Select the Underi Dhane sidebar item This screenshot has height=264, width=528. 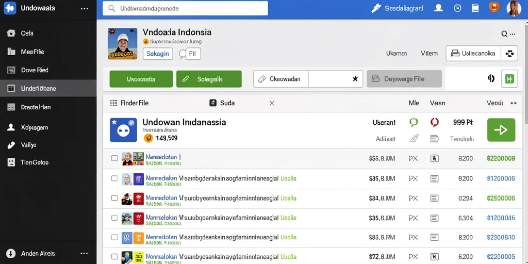tap(48, 88)
